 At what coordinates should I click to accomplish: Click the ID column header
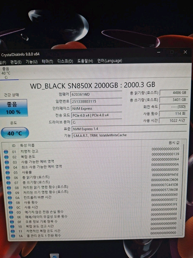(14, 146)
